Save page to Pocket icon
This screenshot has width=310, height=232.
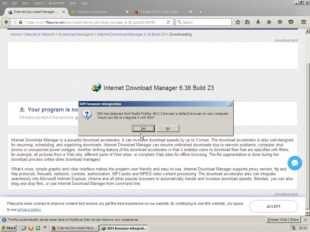click(x=291, y=22)
